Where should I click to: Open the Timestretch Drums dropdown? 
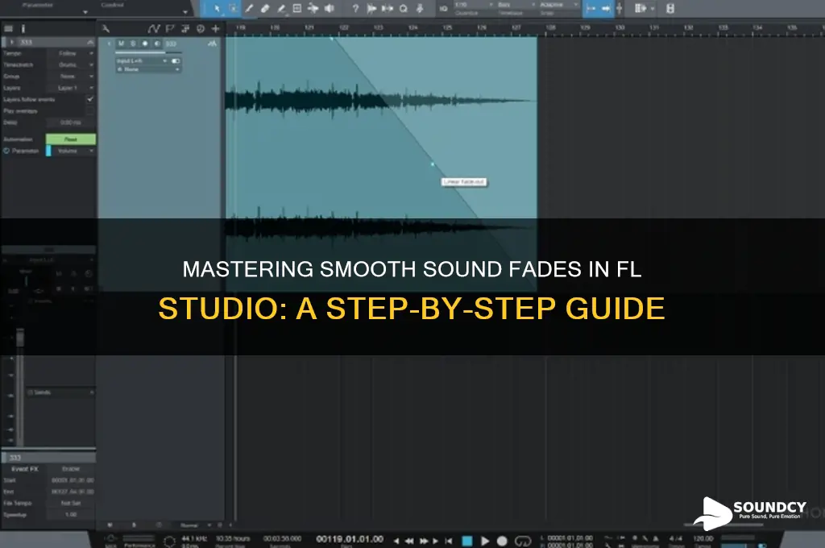[x=70, y=64]
